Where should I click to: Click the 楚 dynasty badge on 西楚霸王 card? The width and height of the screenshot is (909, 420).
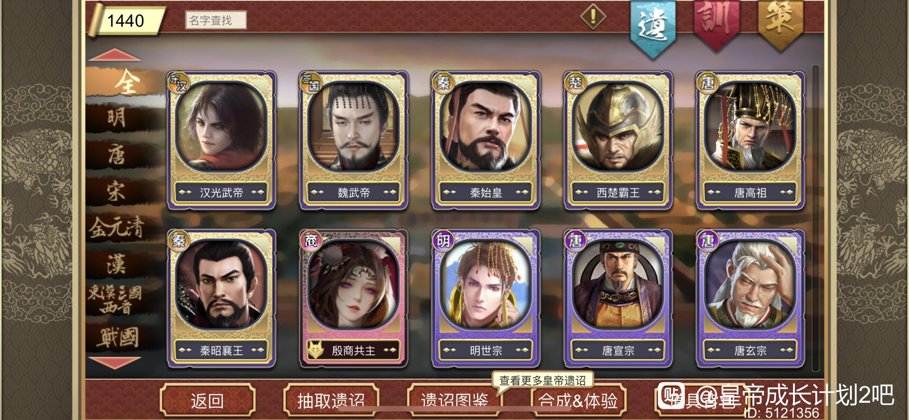click(x=575, y=83)
